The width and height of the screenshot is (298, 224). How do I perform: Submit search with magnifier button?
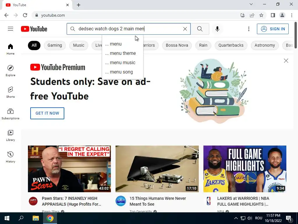200,29
